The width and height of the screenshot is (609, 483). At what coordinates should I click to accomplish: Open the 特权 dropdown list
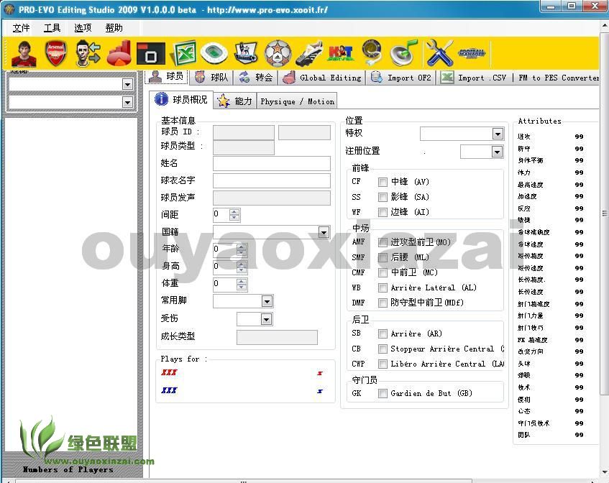coord(498,134)
